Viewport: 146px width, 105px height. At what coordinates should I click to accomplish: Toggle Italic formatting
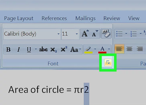19,49
